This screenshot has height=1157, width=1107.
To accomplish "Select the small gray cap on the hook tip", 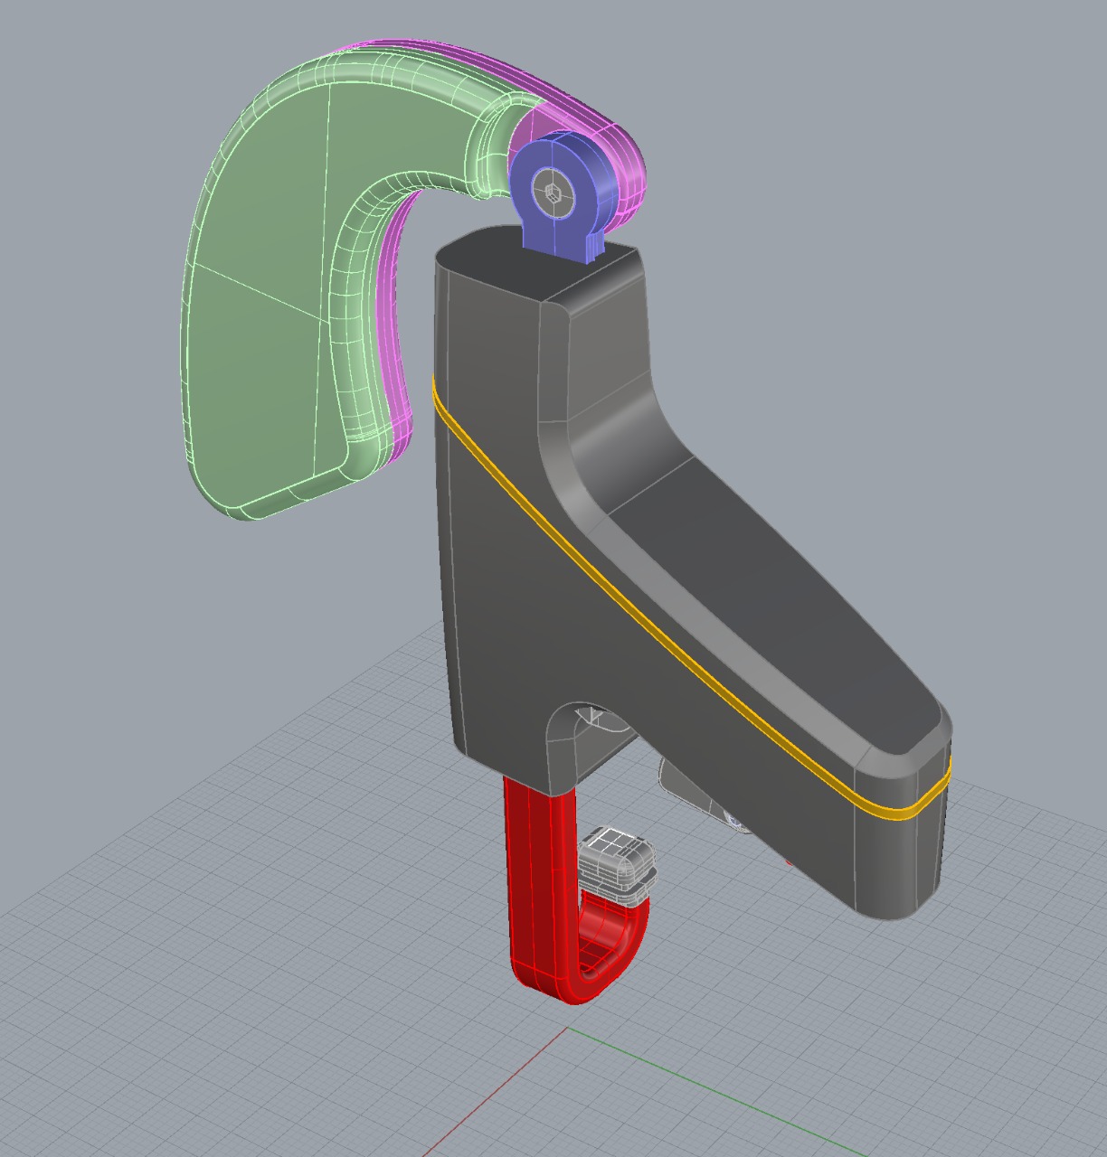I will pyautogui.click(x=617, y=863).
